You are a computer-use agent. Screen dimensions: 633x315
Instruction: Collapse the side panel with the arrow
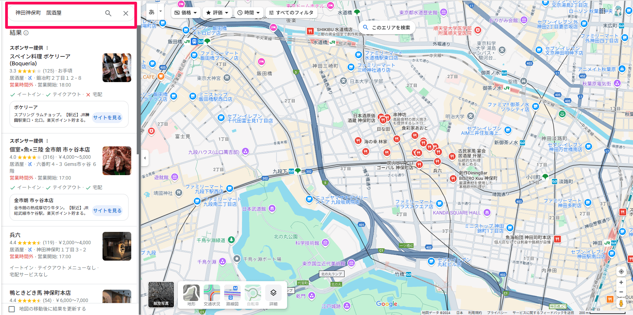145,158
